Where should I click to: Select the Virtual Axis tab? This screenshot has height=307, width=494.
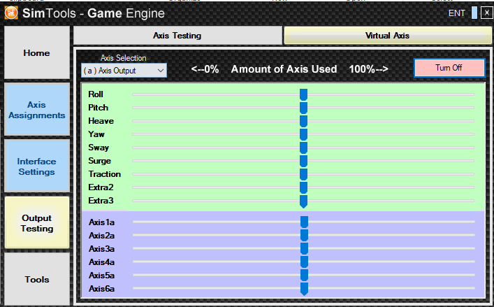(387, 36)
